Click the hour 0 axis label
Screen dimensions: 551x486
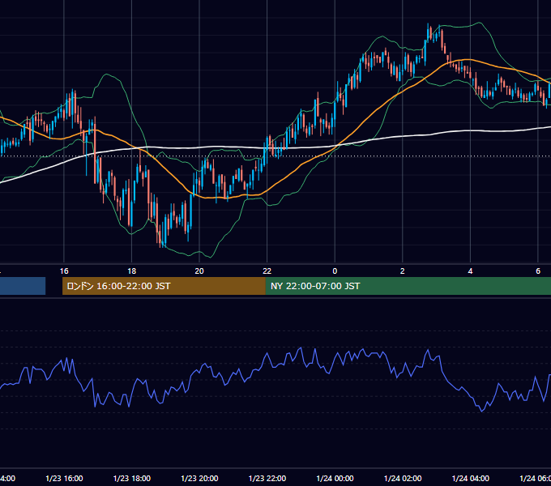[x=335, y=271]
